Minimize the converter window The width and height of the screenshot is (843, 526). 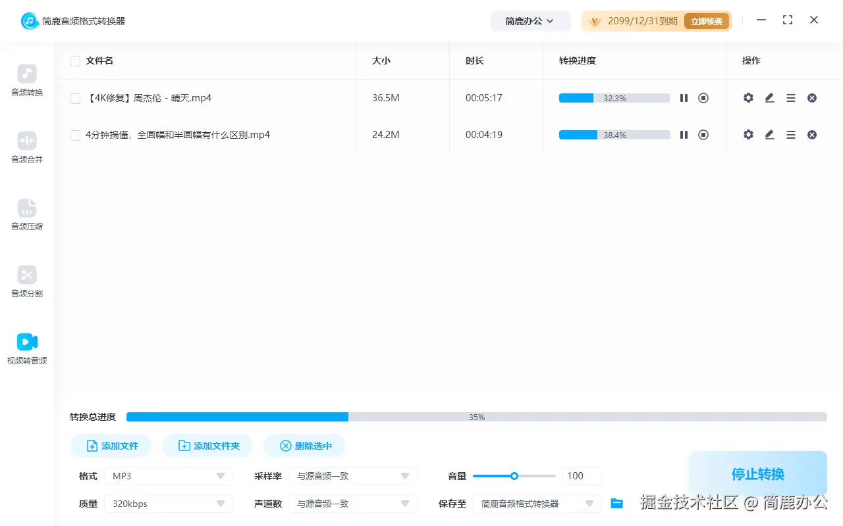point(761,20)
